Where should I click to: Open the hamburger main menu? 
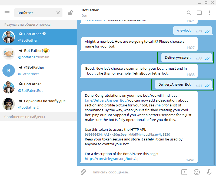tap(7, 13)
